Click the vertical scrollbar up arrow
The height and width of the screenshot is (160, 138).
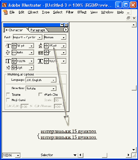pyautogui.click(x=134, y=25)
